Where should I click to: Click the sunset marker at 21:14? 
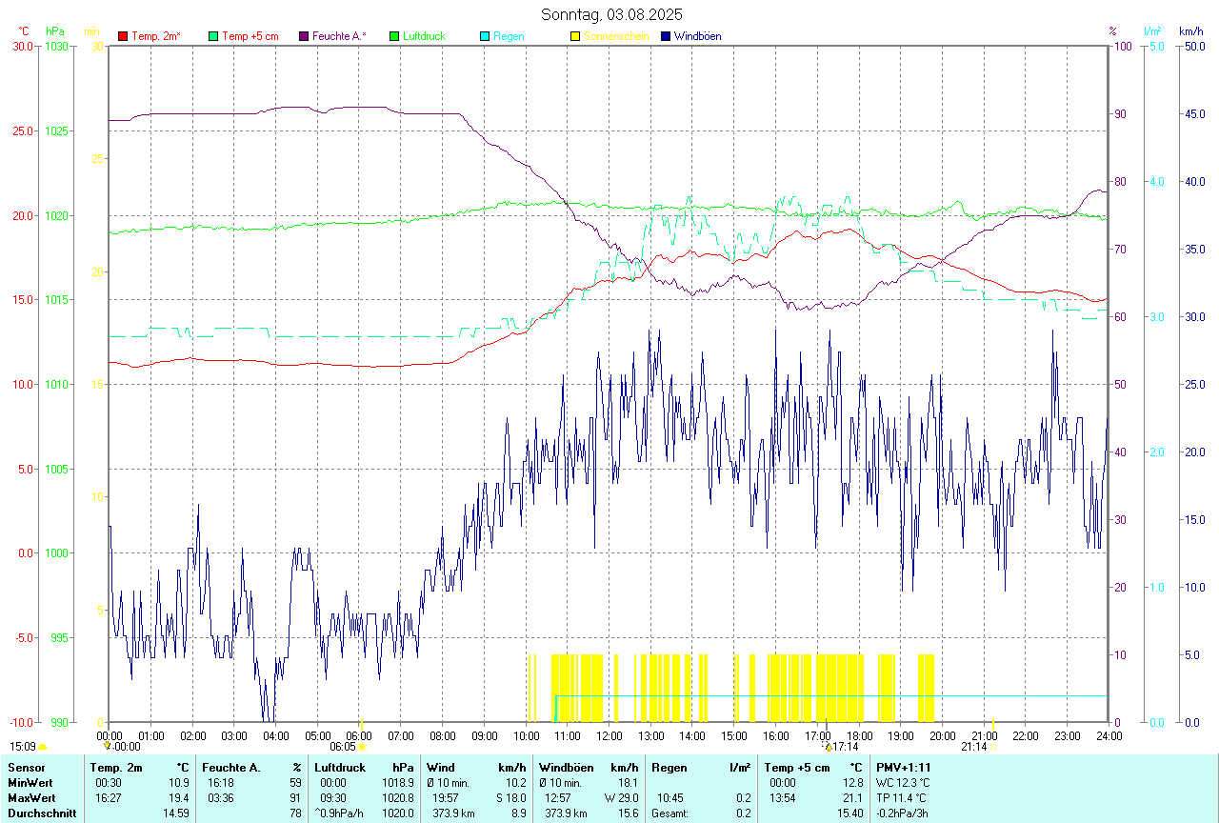click(x=993, y=747)
